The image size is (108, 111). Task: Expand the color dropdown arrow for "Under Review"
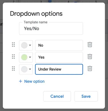pyautogui.click(x=30, y=69)
